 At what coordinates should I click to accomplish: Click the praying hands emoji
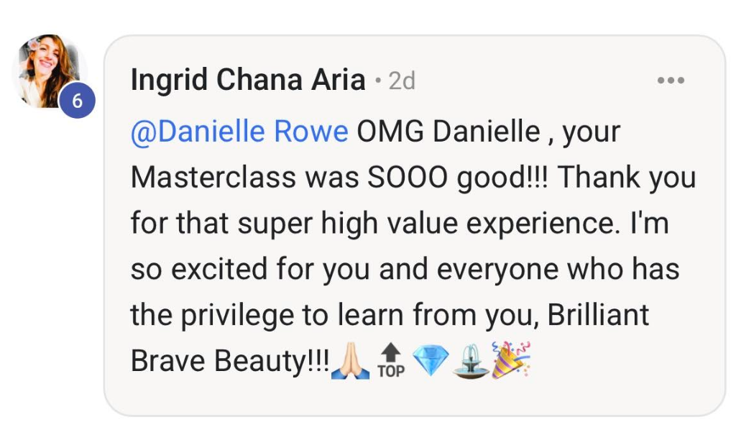pos(350,362)
